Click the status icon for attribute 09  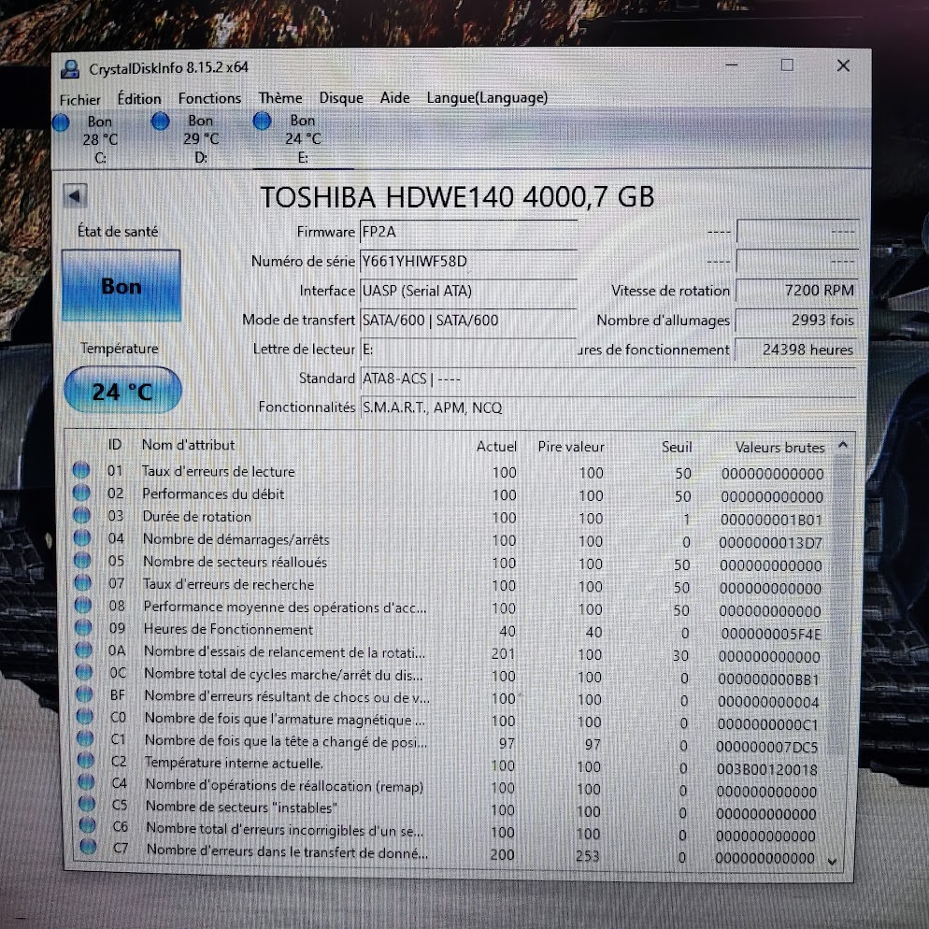(83, 627)
